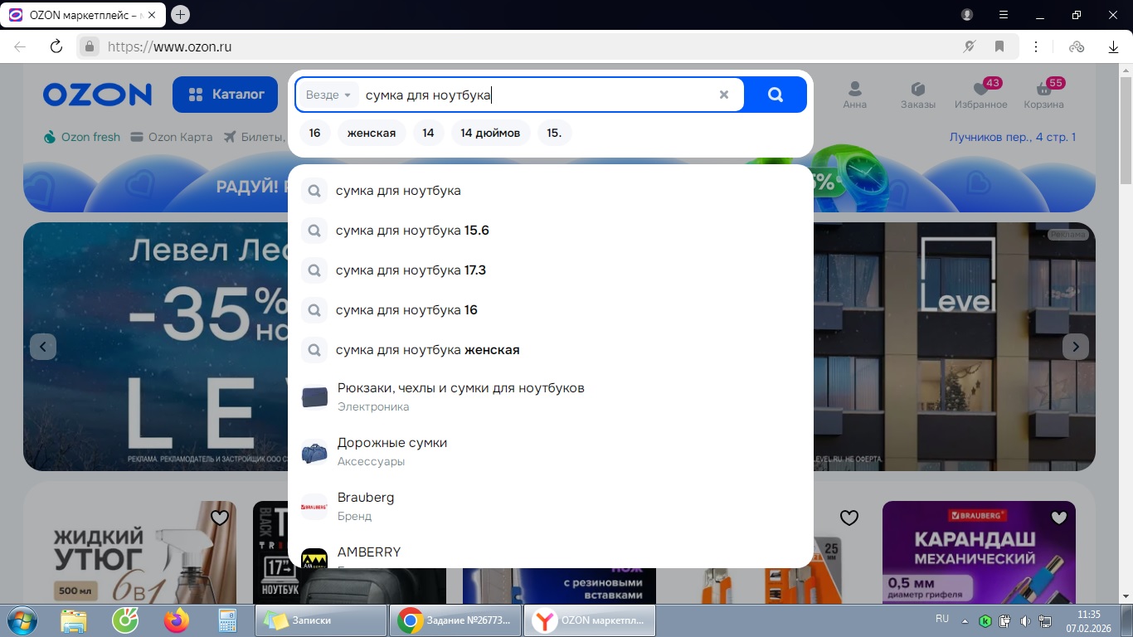Change delivery address 'Лучников пер., 4 стр. 1'
Viewport: 1133px width, 637px height.
coord(1013,137)
